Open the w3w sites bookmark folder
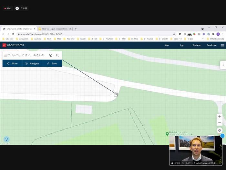Viewport: 226px width, 170px height. coord(8,39)
